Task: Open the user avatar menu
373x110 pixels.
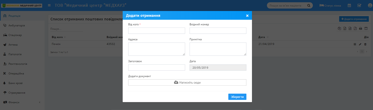Action: [x=370, y=5]
